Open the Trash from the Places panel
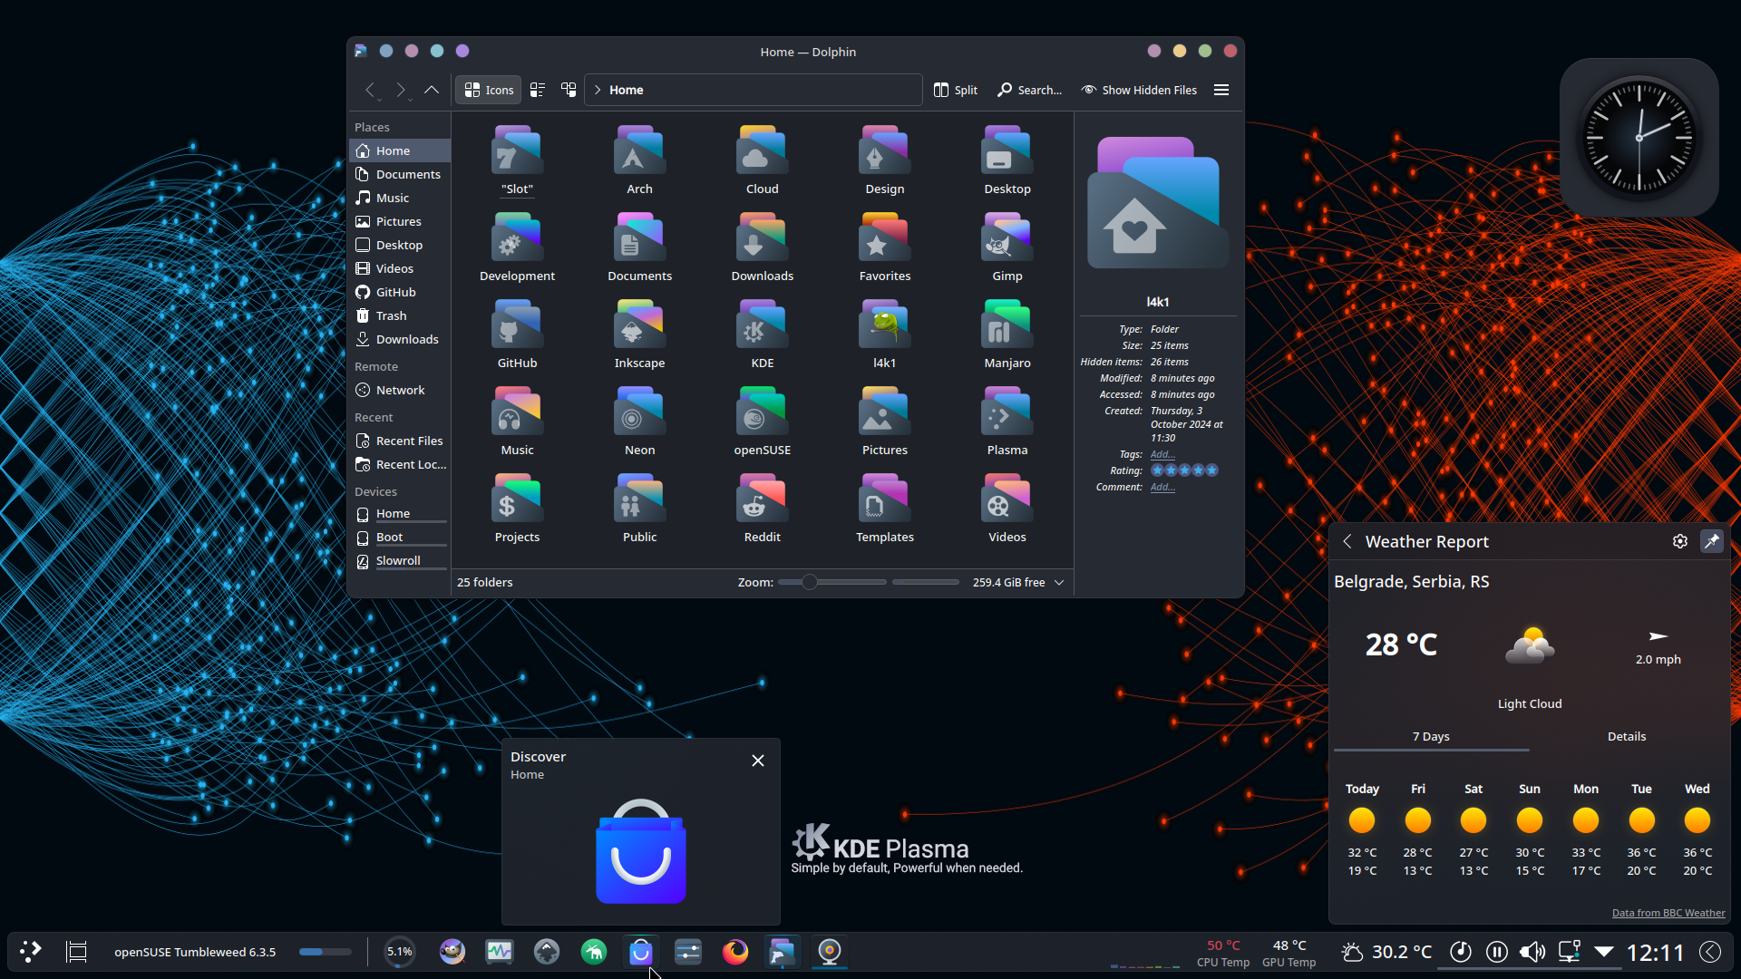 [x=391, y=315]
